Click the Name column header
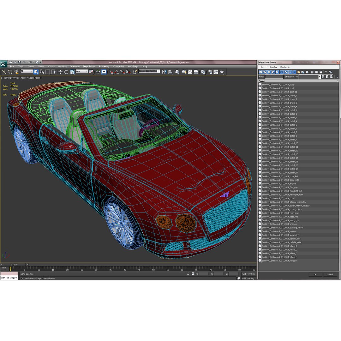This screenshot has height=341, width=341. 298,81
